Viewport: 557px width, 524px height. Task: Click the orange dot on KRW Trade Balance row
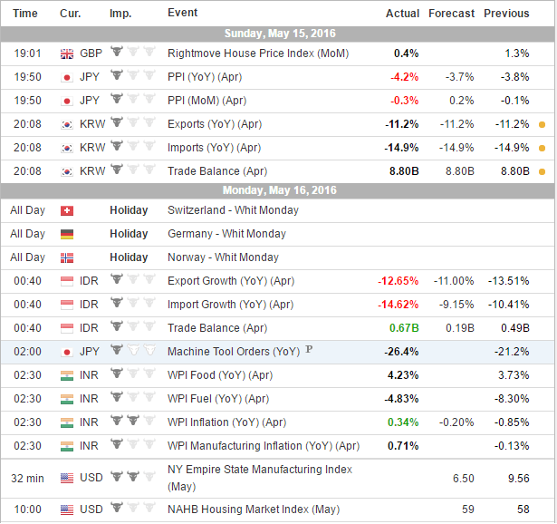coord(543,172)
